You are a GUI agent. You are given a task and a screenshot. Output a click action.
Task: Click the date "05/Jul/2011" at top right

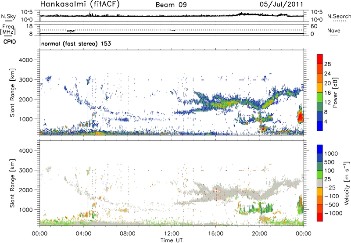[281, 4]
